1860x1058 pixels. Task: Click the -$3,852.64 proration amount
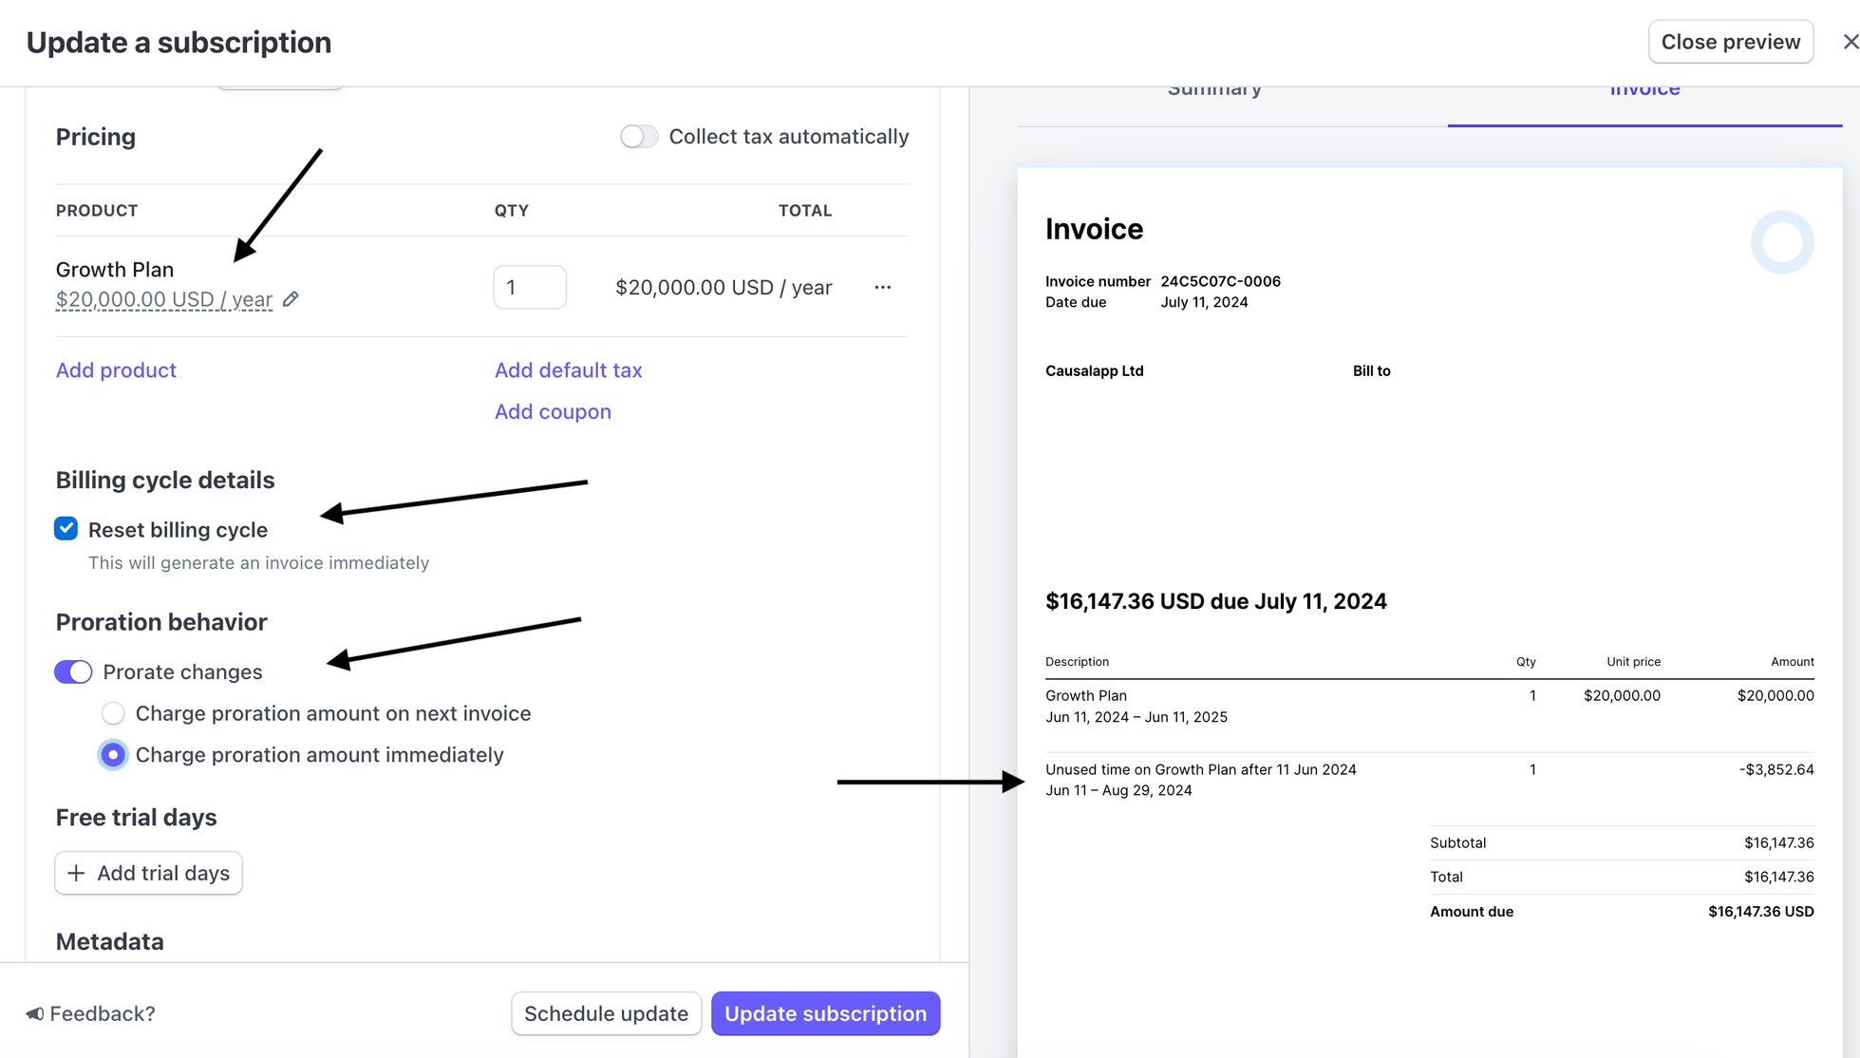coord(1775,769)
